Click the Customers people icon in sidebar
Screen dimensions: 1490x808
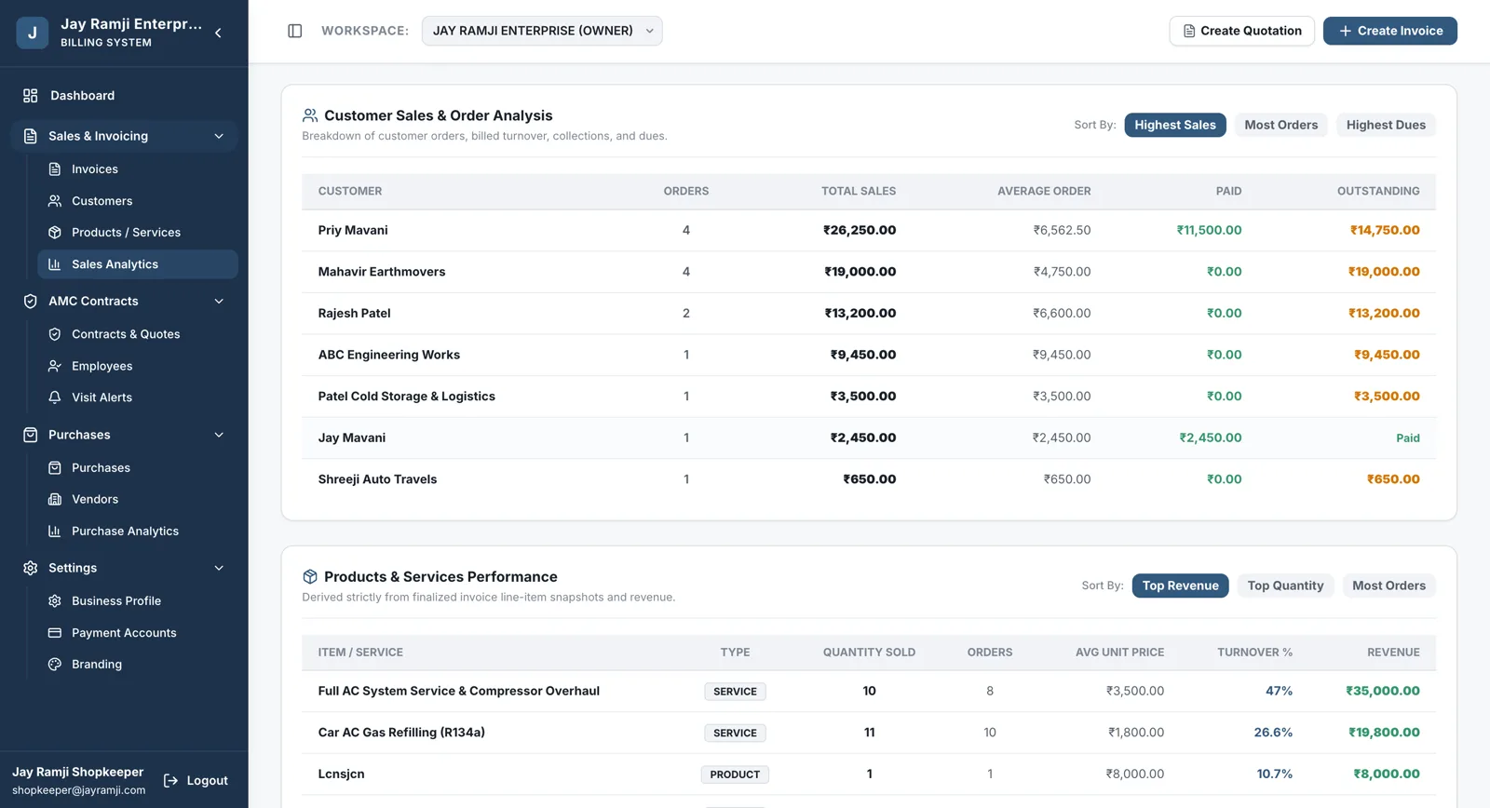[x=55, y=201]
